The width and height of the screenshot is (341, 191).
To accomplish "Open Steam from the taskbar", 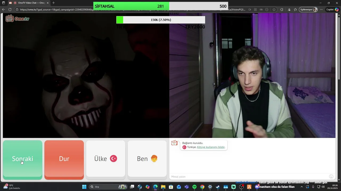I will [218, 187].
